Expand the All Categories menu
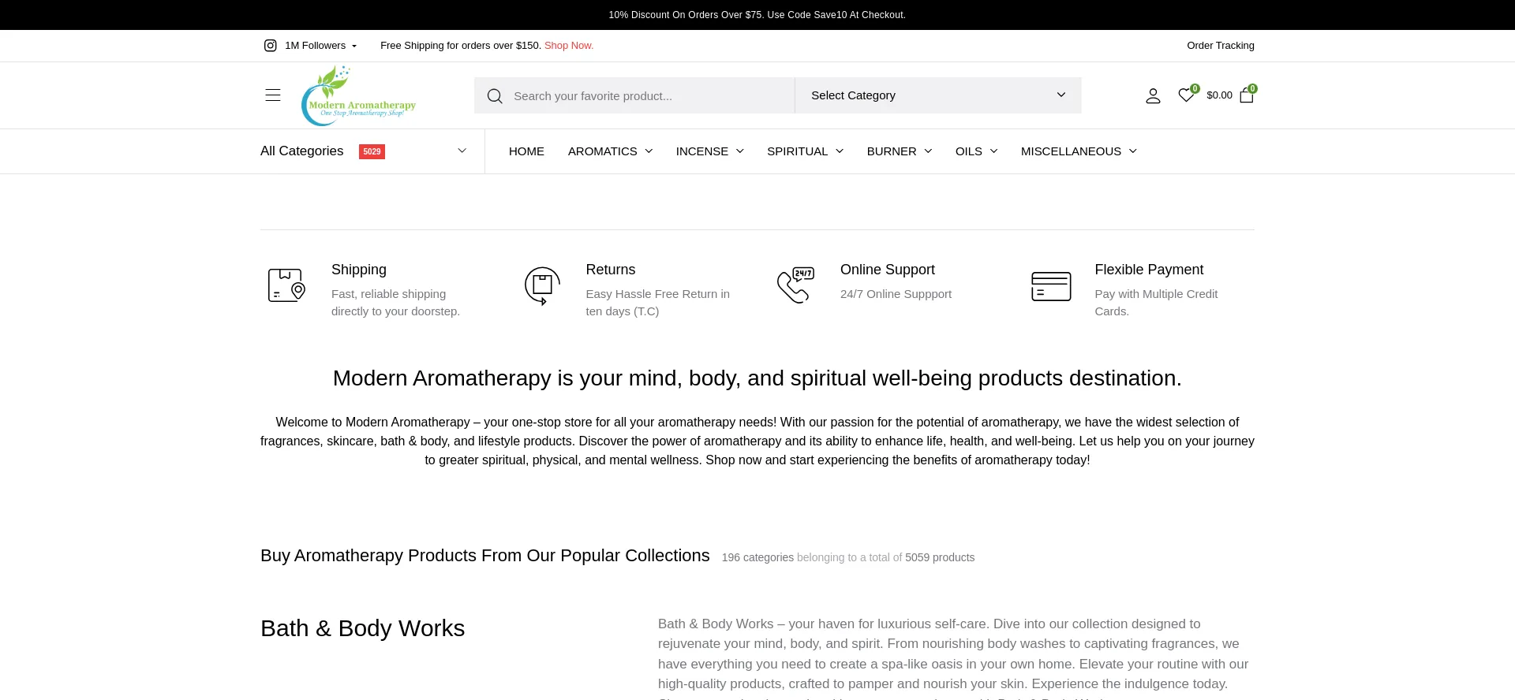This screenshot has width=1515, height=700. point(364,151)
